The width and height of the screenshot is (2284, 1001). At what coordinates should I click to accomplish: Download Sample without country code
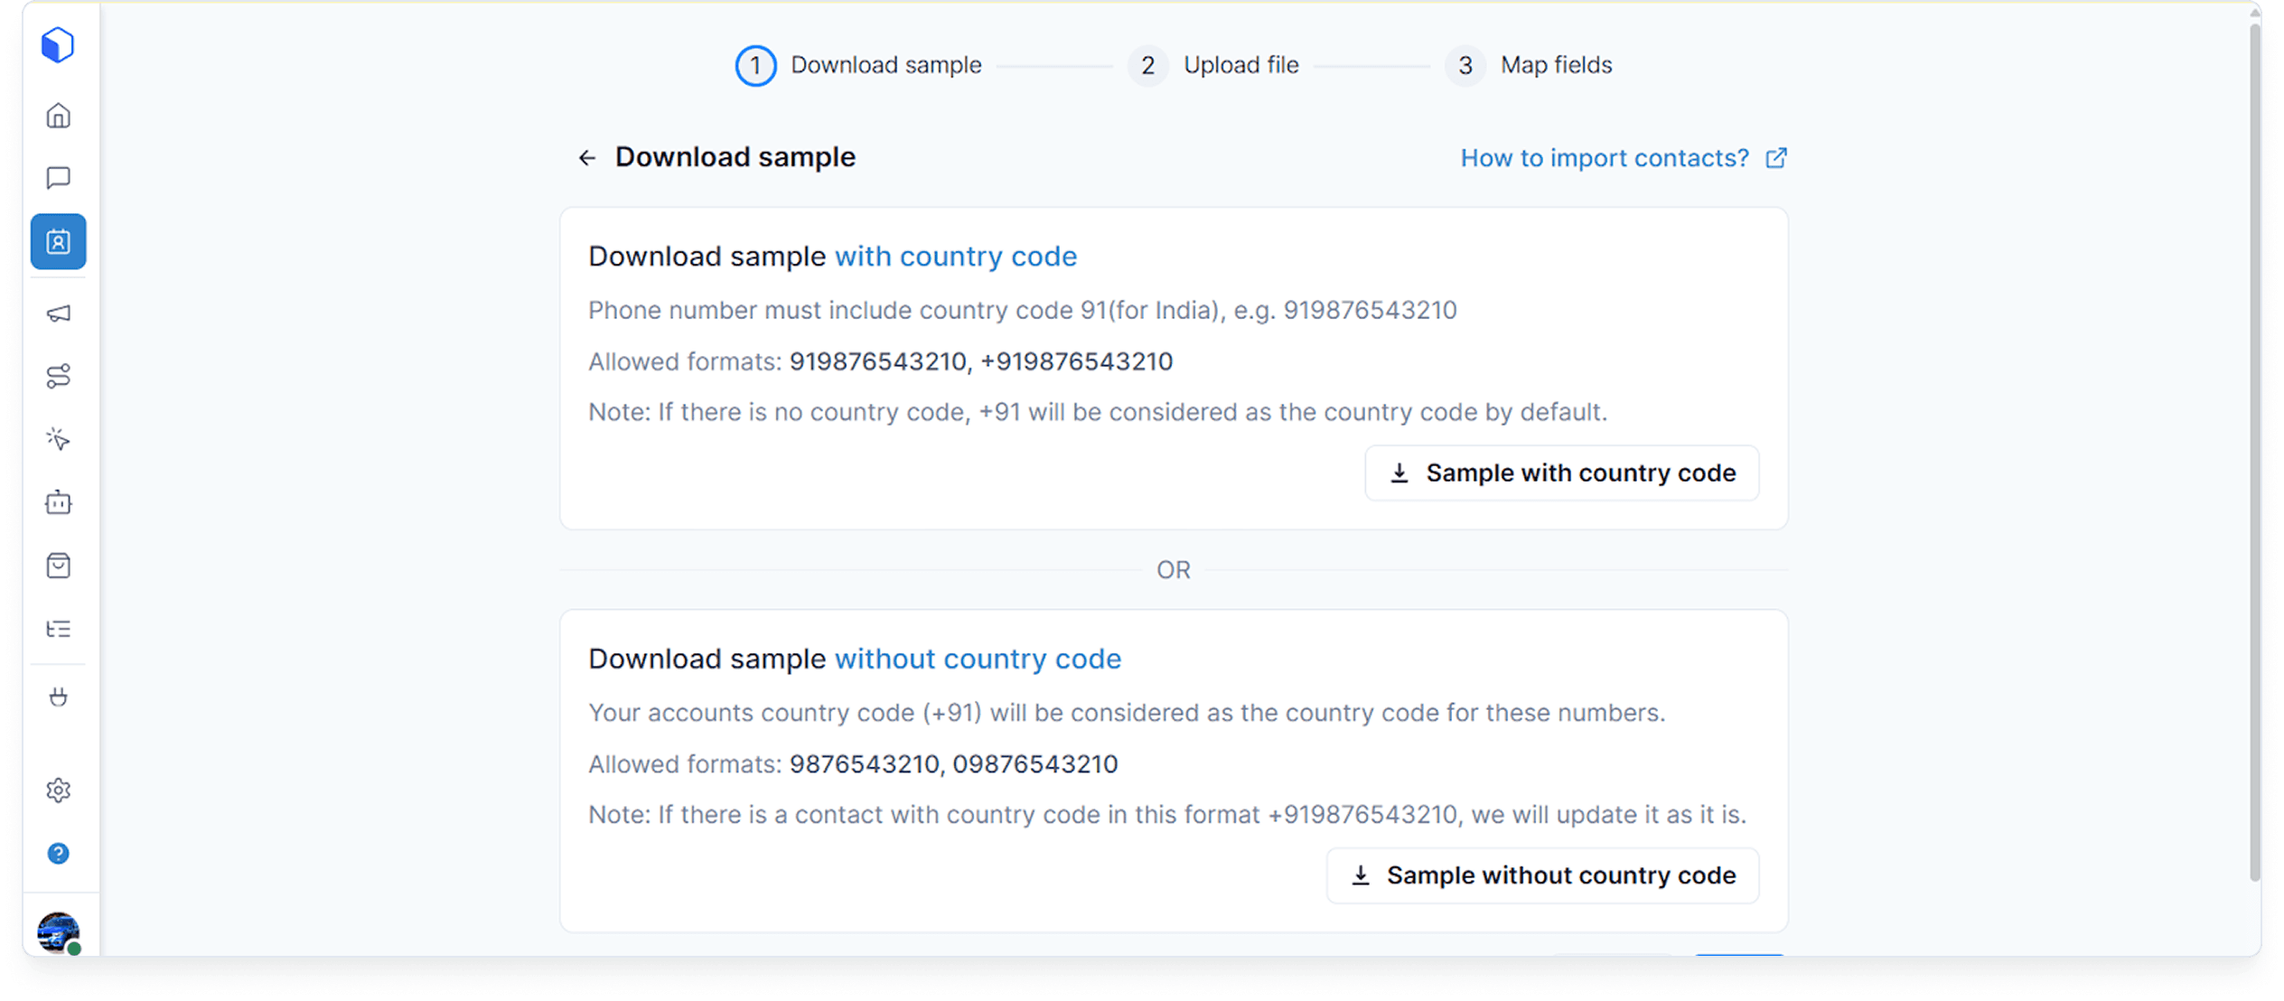[1542, 875]
